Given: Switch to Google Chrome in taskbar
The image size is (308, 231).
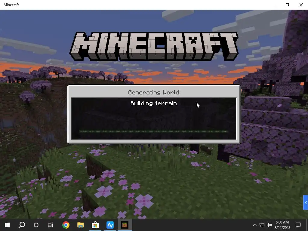Looking at the screenshot, I should pyautogui.click(x=66, y=225).
